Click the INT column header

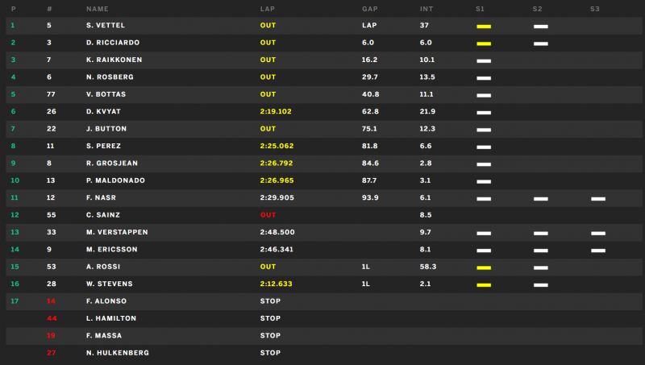tap(427, 9)
